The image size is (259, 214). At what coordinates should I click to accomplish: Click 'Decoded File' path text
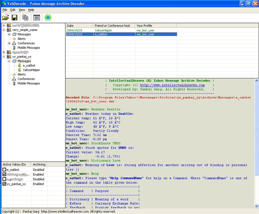tap(158, 99)
